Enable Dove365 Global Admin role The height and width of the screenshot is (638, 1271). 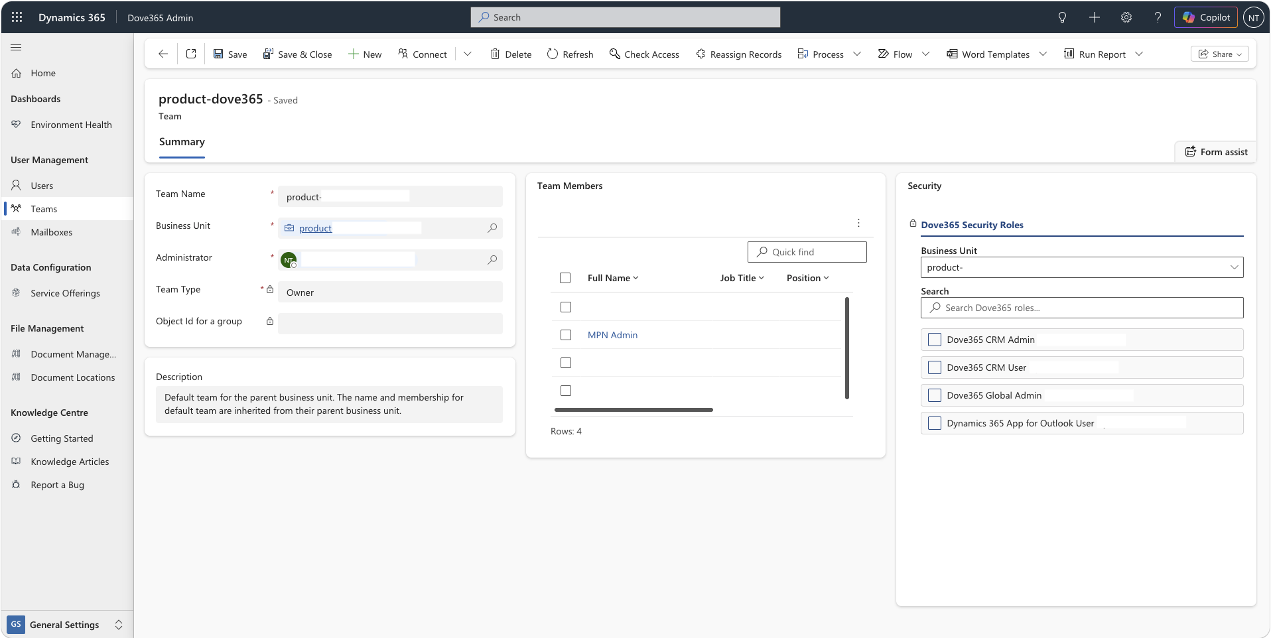[935, 395]
